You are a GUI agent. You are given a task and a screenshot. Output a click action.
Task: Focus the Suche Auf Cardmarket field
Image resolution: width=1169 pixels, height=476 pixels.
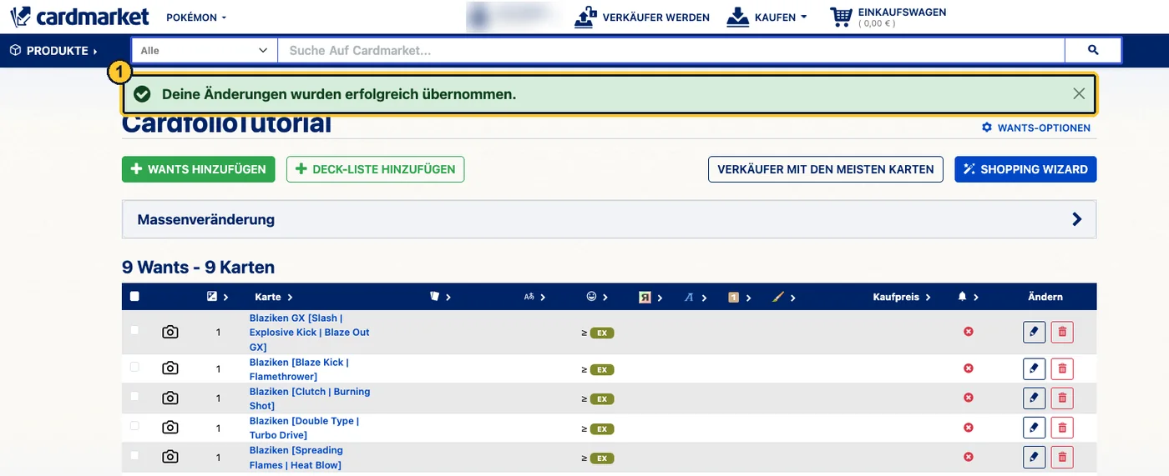[x=671, y=51]
